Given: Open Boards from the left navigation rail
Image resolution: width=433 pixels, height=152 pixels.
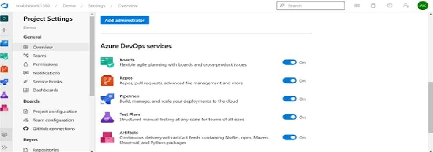Looking at the screenshot, I should pos(4,43).
